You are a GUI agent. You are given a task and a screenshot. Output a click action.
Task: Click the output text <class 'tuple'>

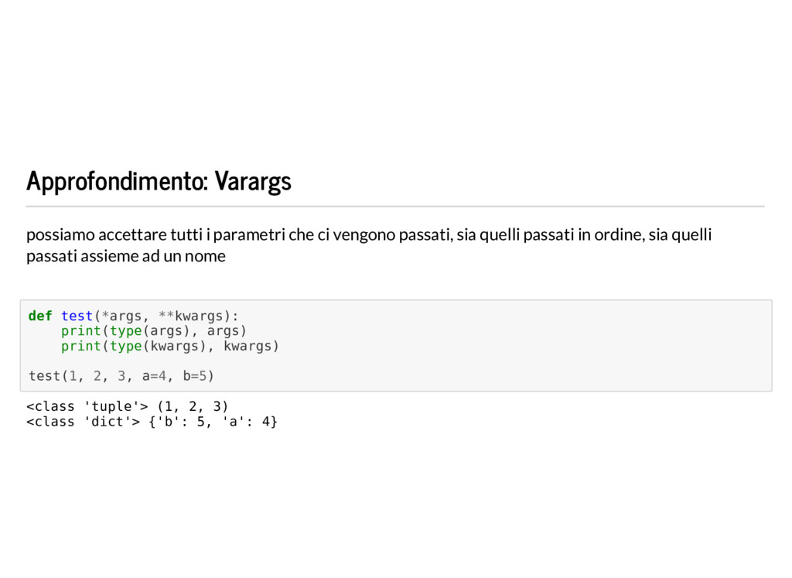click(x=87, y=407)
